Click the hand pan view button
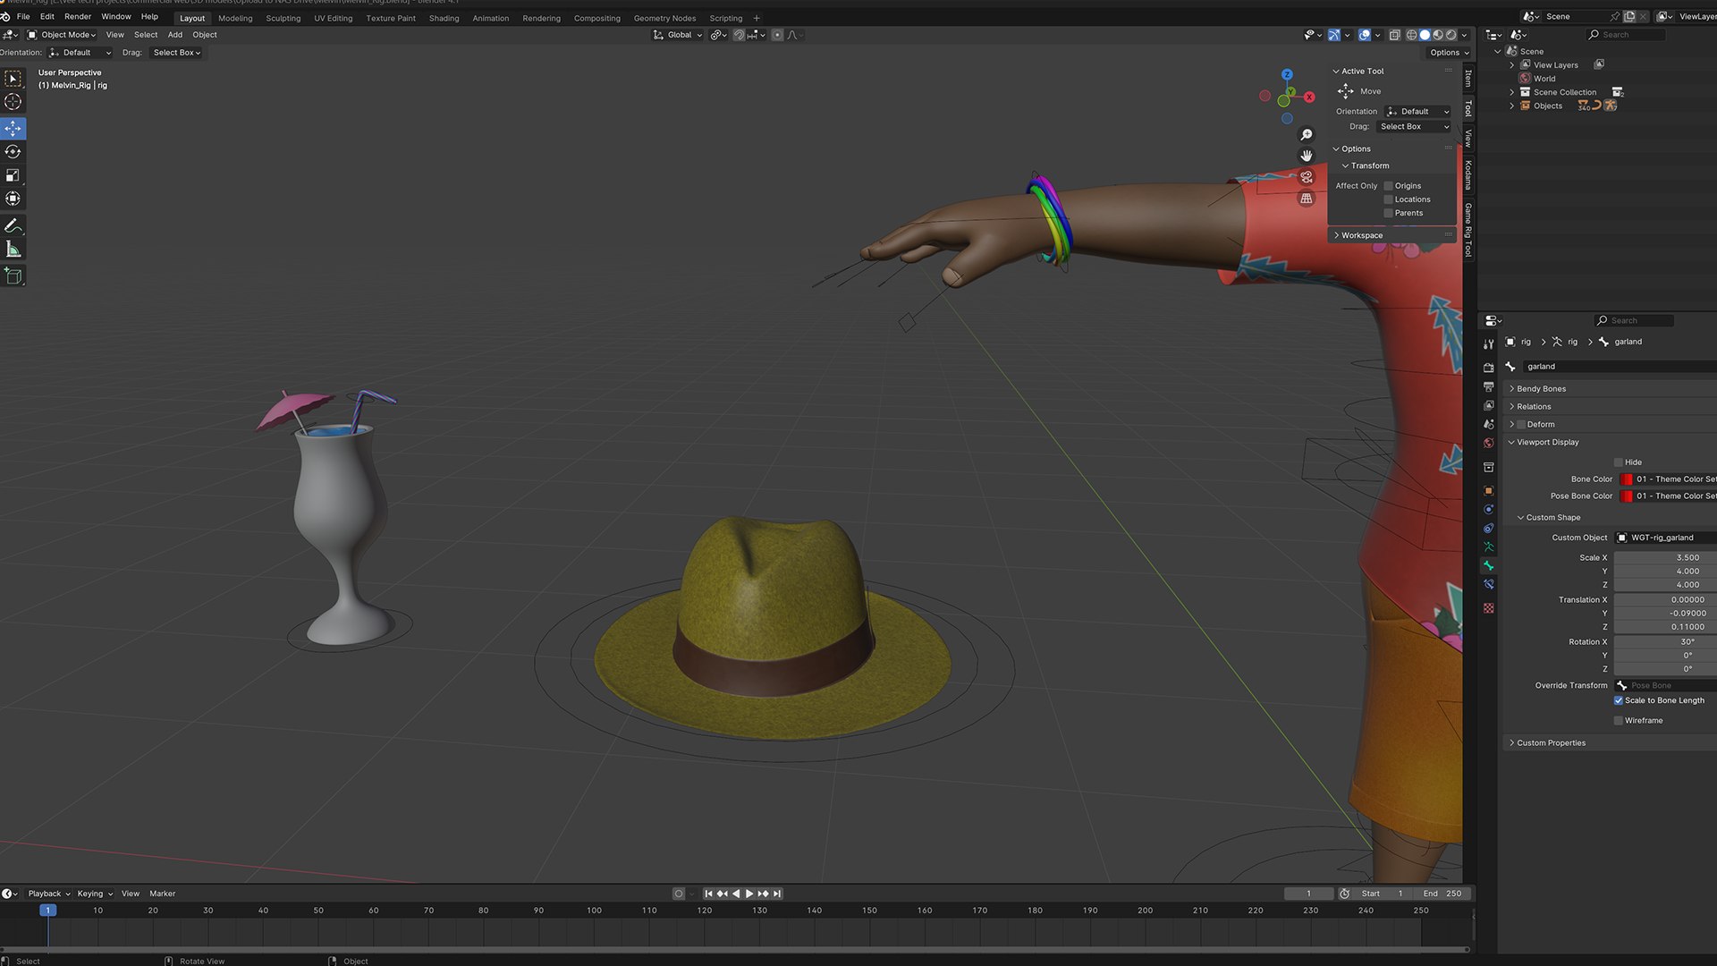Image resolution: width=1717 pixels, height=966 pixels. tap(1307, 156)
